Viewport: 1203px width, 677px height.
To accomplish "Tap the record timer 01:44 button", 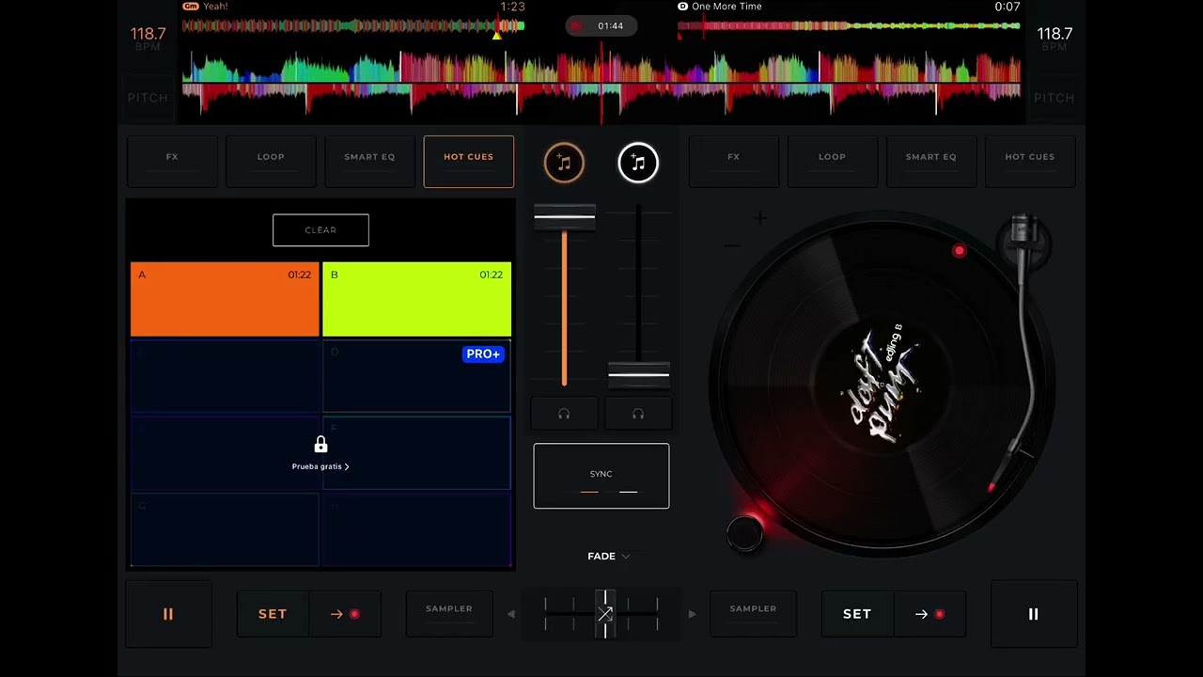I will click(x=601, y=26).
